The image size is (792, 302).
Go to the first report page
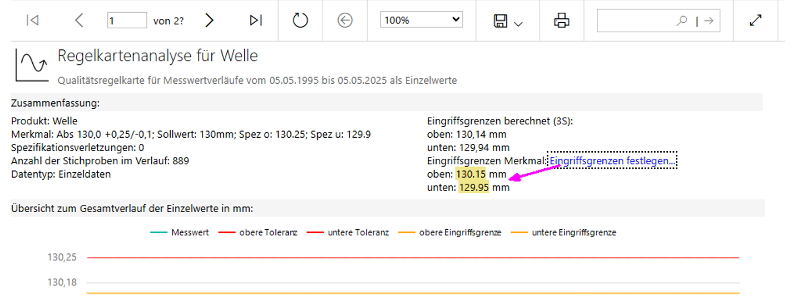pyautogui.click(x=33, y=21)
